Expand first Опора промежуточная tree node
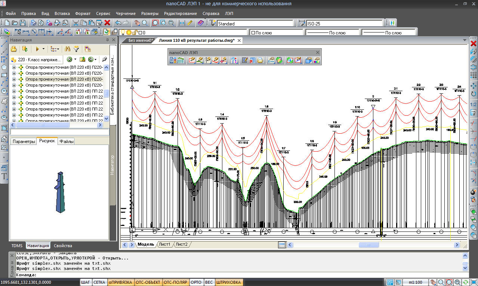Viewport: 478px width, 286px height. [x=14, y=67]
